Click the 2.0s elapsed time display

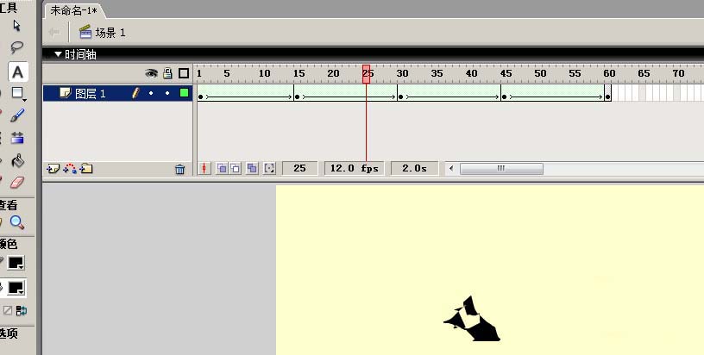click(414, 169)
